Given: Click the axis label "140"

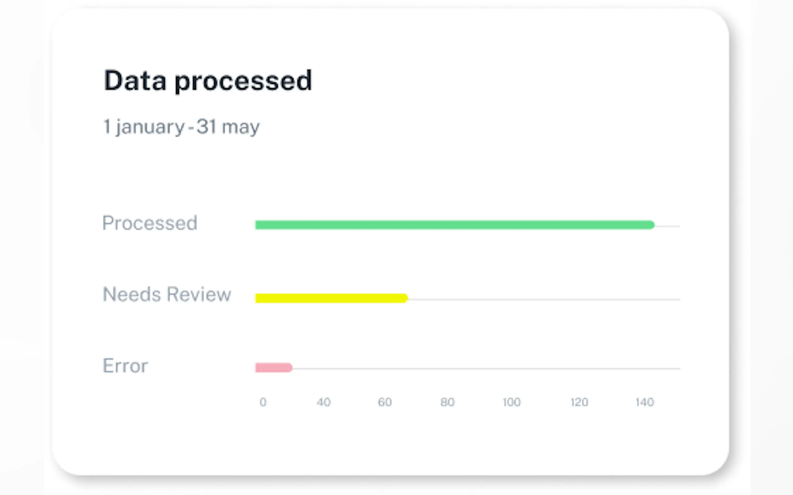Looking at the screenshot, I should pyautogui.click(x=645, y=402).
